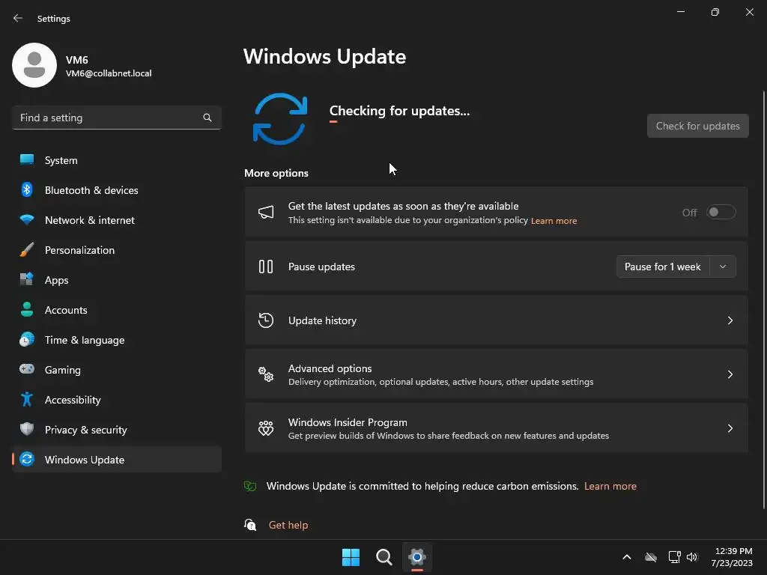Click the Accessibility figure icon
767x575 pixels.
(27, 400)
